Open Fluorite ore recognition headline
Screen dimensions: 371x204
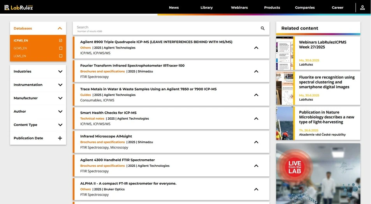pos(327,82)
